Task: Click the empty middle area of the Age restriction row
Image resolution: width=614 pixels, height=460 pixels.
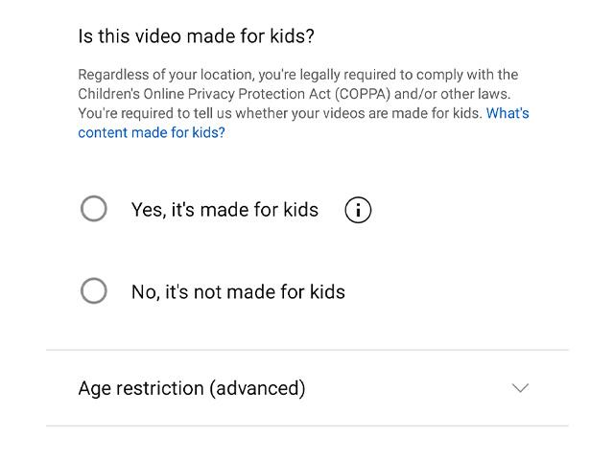Action: [407, 388]
